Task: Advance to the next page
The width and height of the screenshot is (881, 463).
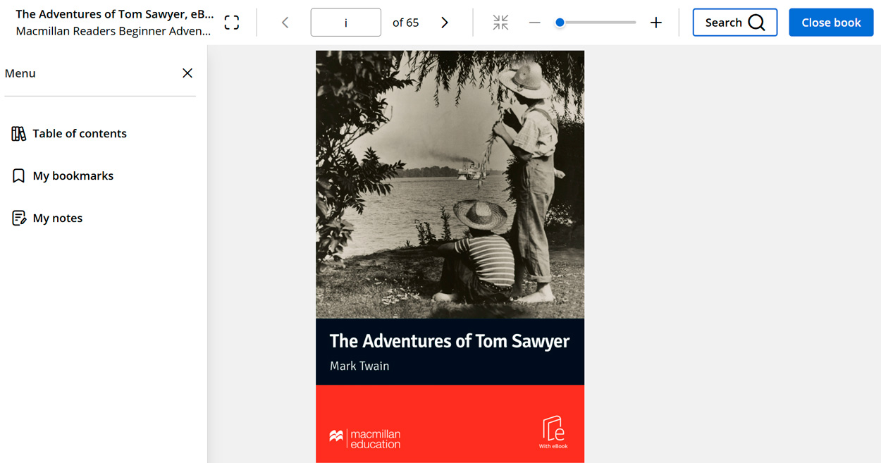Action: 445,23
